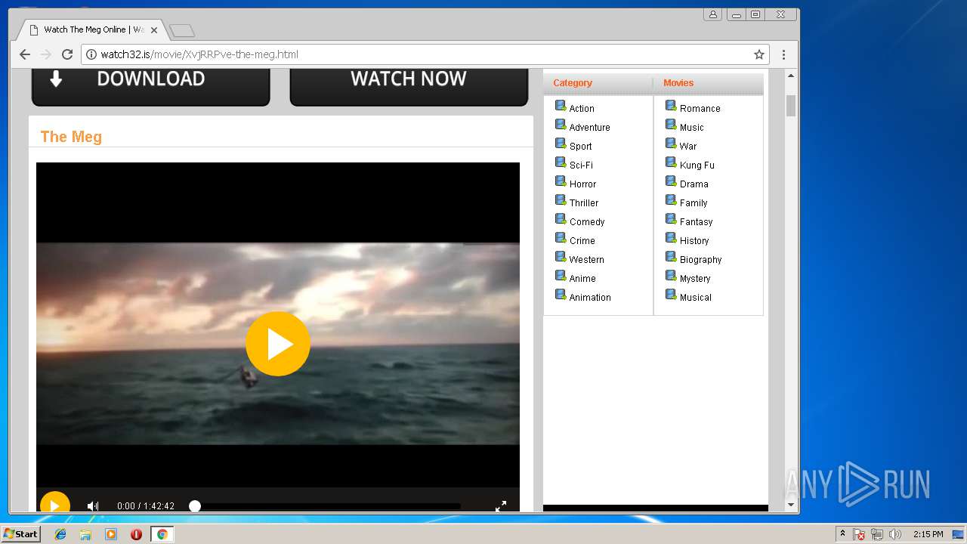The height and width of the screenshot is (544, 967).
Task: Open the Sci-Fi category
Action: coord(581,165)
